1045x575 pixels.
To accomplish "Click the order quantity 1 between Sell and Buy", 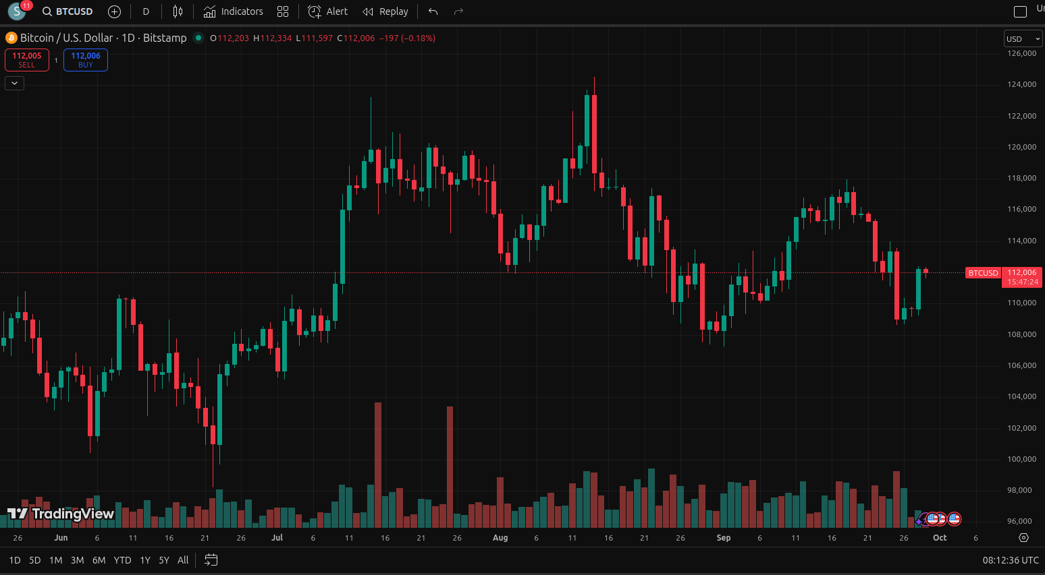I will (x=56, y=60).
